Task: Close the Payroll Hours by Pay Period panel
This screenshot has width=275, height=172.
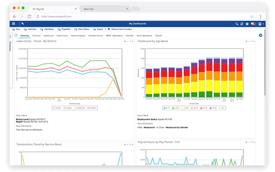Action: point(254,142)
